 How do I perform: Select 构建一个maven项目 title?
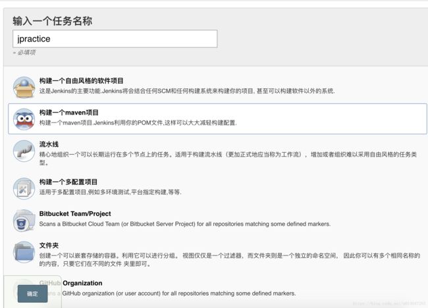68,113
